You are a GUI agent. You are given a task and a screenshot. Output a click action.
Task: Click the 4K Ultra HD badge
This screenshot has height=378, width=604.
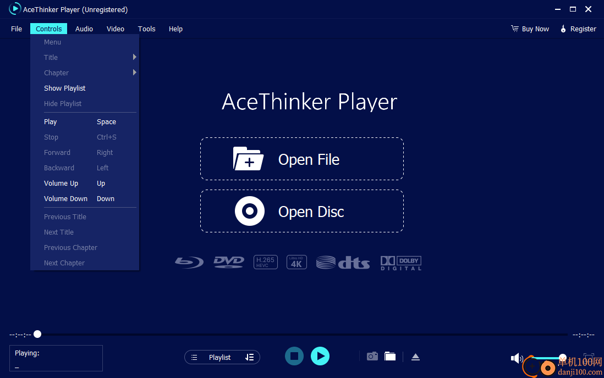(296, 262)
